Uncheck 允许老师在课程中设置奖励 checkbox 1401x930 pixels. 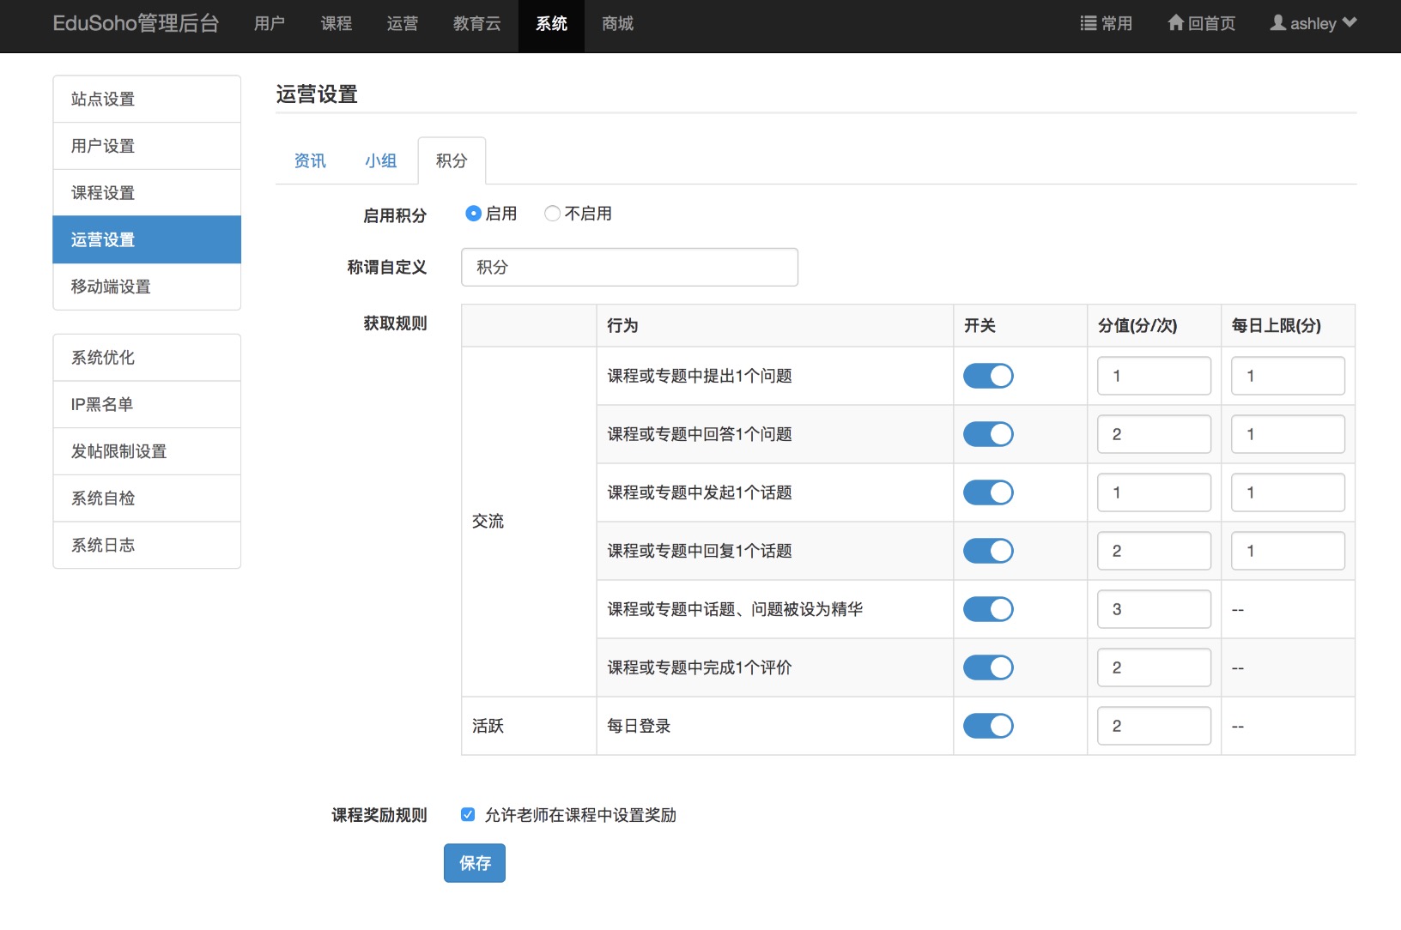(468, 814)
